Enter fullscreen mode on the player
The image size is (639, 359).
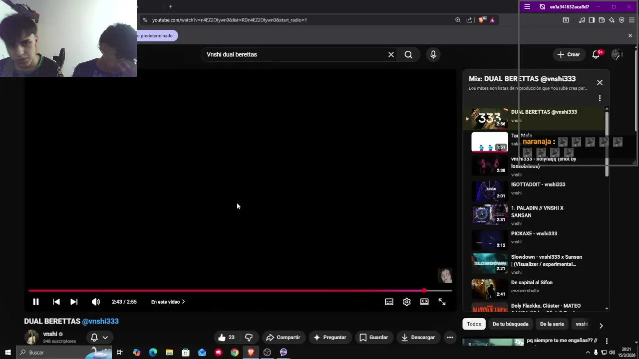tap(442, 302)
